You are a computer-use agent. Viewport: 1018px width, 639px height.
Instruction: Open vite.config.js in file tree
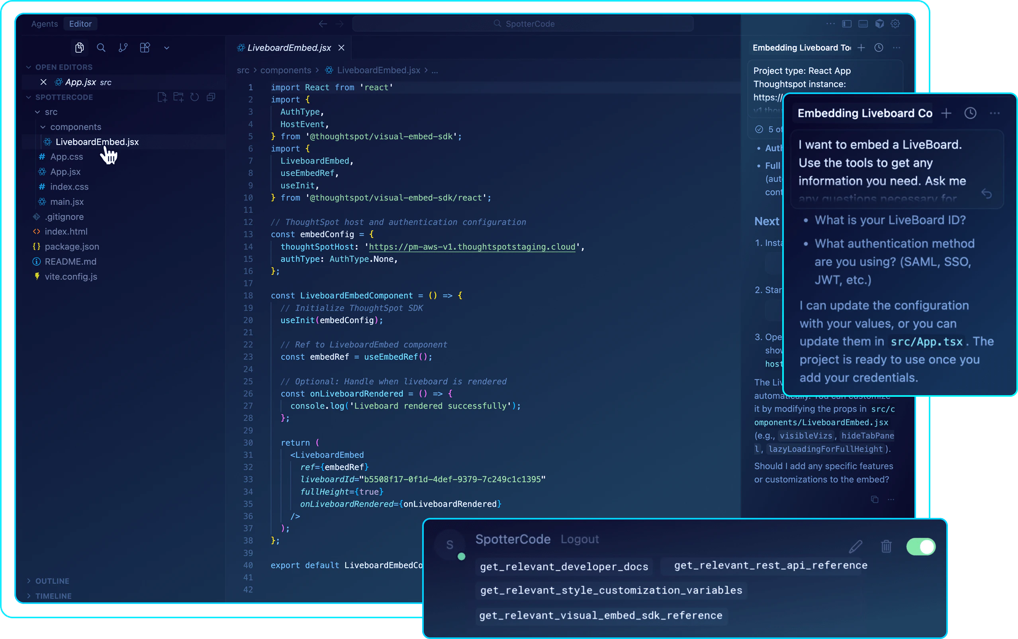(70, 276)
